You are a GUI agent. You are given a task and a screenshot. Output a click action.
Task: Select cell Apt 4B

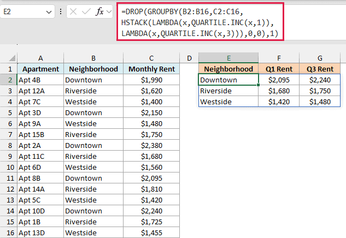pos(40,80)
